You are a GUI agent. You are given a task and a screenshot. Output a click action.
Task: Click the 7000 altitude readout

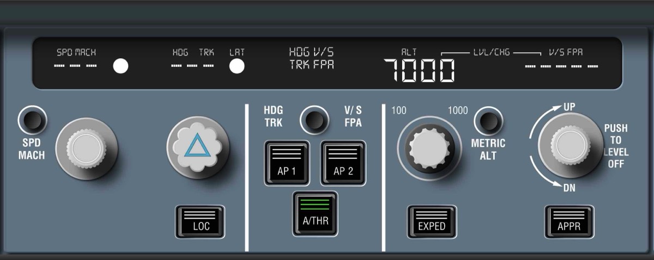coord(419,70)
